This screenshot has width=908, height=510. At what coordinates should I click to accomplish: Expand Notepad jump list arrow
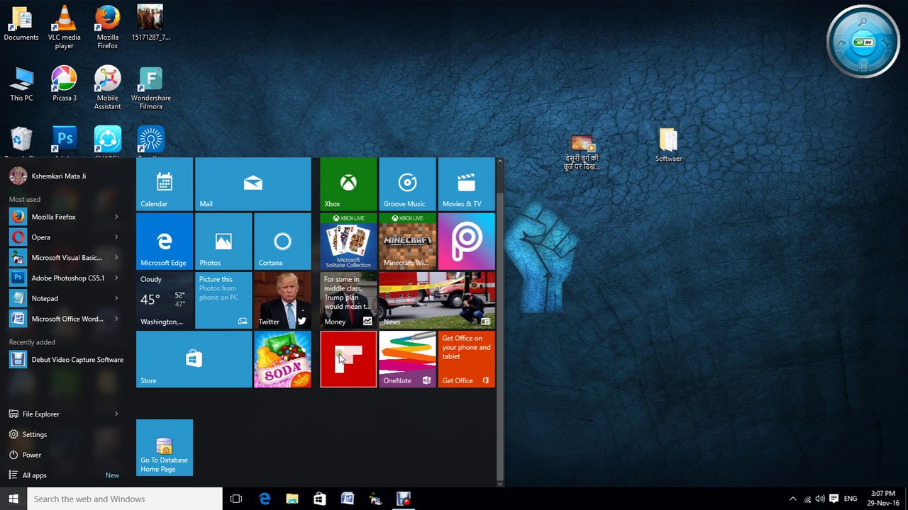click(x=116, y=298)
